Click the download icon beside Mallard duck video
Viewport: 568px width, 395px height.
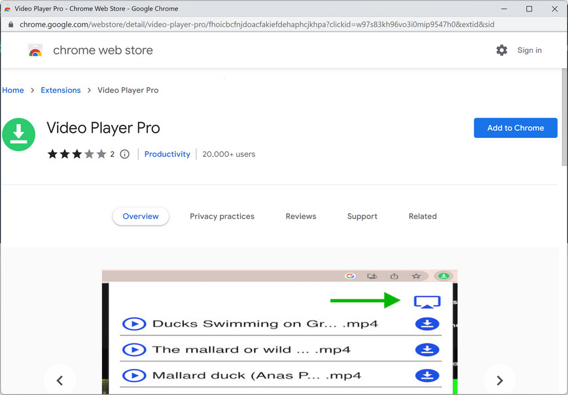point(427,375)
